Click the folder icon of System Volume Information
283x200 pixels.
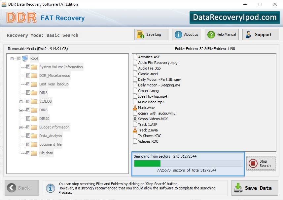(x=34, y=67)
